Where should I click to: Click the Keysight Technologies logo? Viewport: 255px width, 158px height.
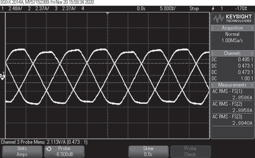click(232, 18)
